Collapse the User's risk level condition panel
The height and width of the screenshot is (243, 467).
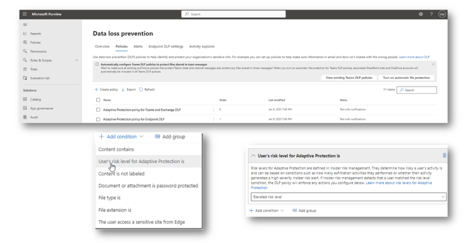point(254,156)
